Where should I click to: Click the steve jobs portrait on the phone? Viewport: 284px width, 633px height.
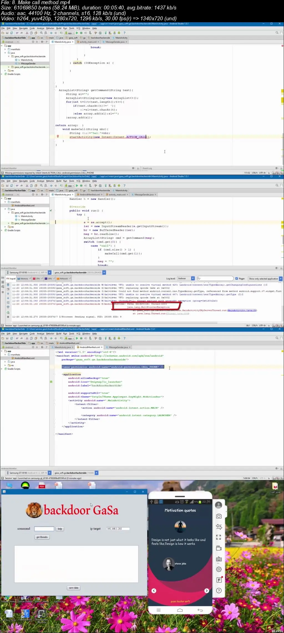168,563
